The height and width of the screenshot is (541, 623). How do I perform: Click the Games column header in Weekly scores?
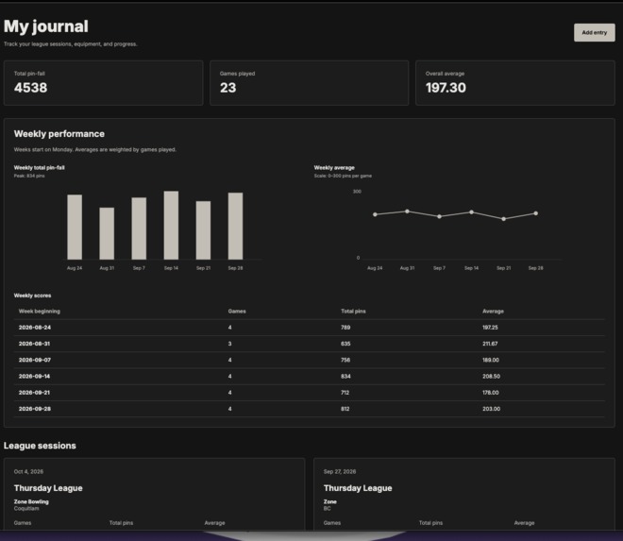237,312
